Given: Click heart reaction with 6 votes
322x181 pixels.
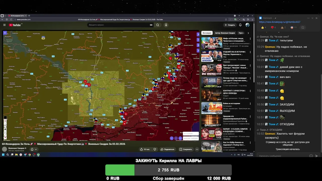Looking at the screenshot, I should [273, 27].
